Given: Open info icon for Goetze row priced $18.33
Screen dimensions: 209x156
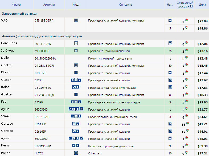Looking at the screenshot, I should pos(76,95).
